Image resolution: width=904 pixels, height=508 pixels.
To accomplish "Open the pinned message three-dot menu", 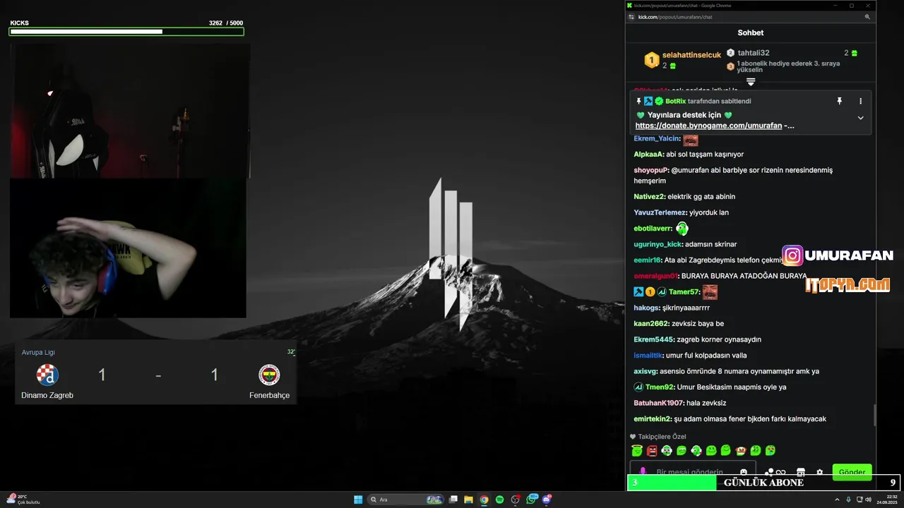I will coord(860,101).
